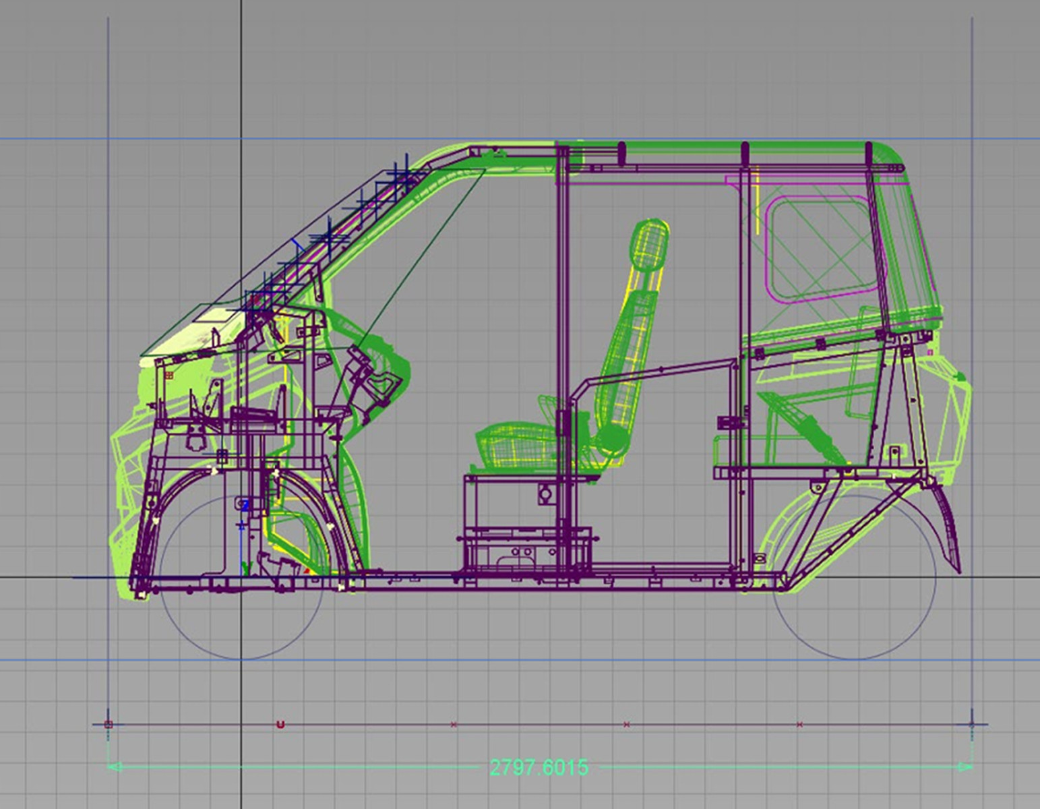Click the middle red x tick on dimension line
This screenshot has width=1040, height=809.
(627, 725)
